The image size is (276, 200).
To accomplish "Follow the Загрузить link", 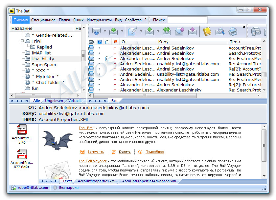I will [x=96, y=152].
